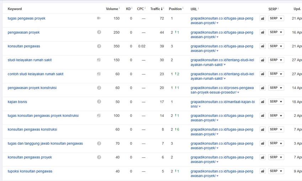Open keyword link 'kajian bisnis'
302x181 pixels.
[17, 102]
